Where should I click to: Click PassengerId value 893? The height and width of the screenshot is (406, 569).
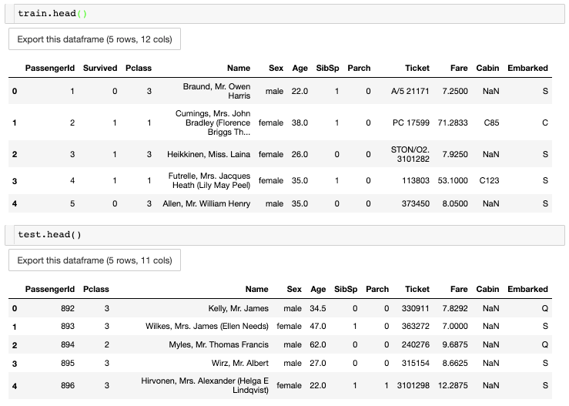pos(68,327)
